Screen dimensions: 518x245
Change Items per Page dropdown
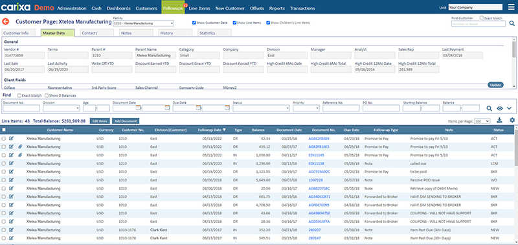(x=482, y=121)
